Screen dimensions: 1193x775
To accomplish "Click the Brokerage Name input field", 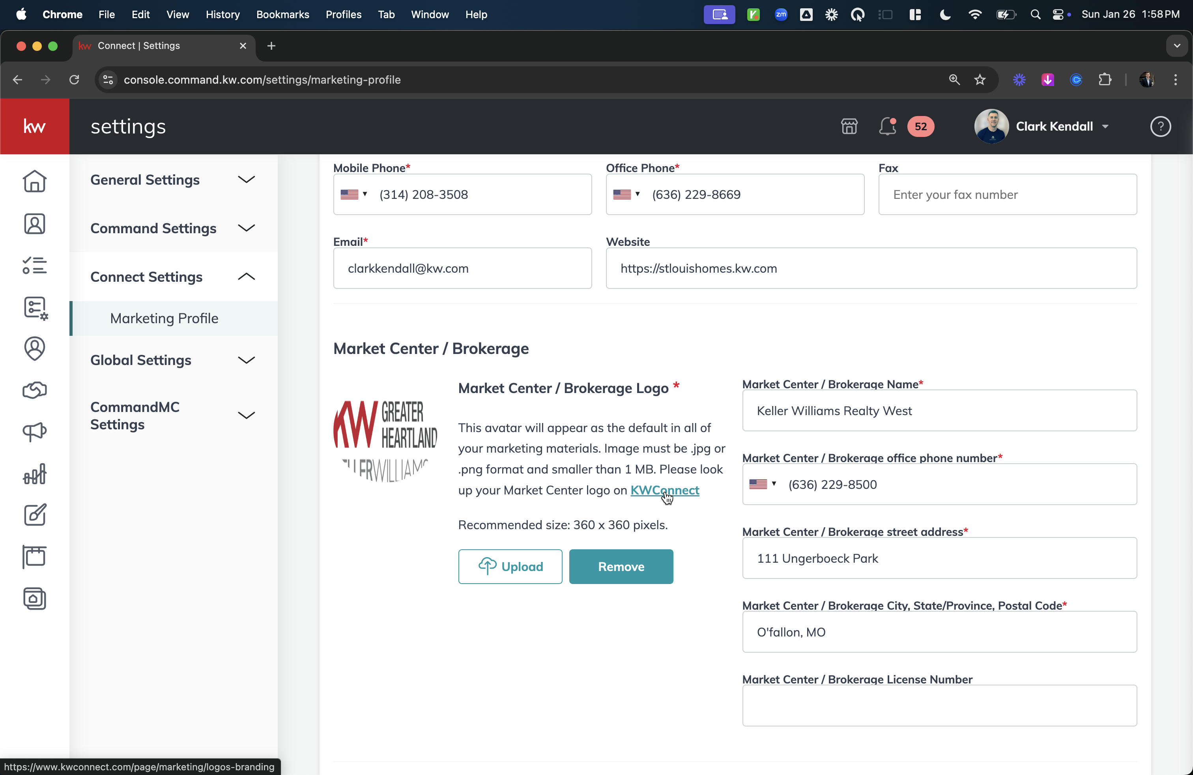I will pyautogui.click(x=939, y=410).
